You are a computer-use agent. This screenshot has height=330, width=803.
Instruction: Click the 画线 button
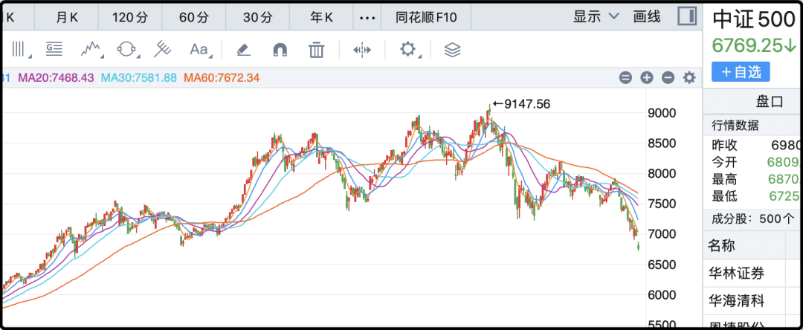click(647, 17)
